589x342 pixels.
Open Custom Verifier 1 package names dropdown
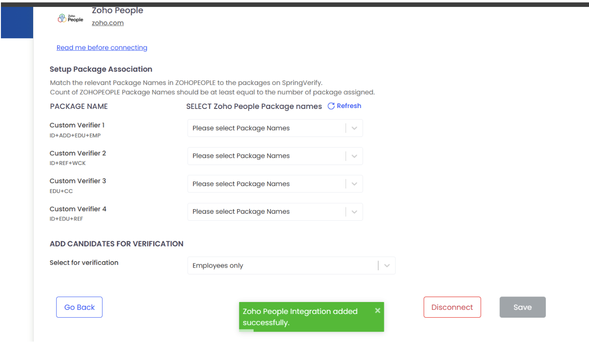[266, 128]
